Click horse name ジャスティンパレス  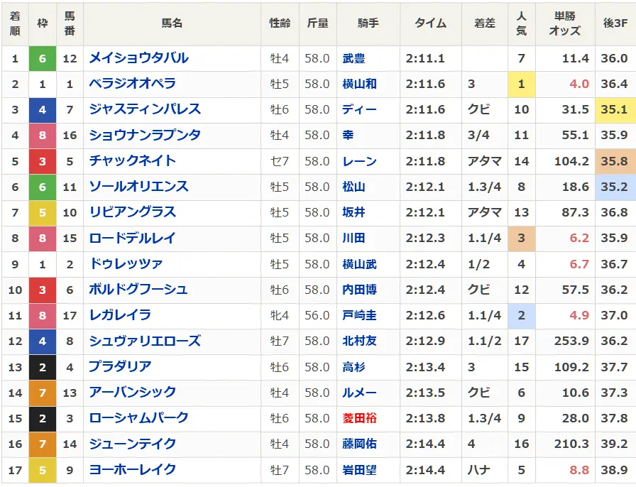click(x=145, y=109)
